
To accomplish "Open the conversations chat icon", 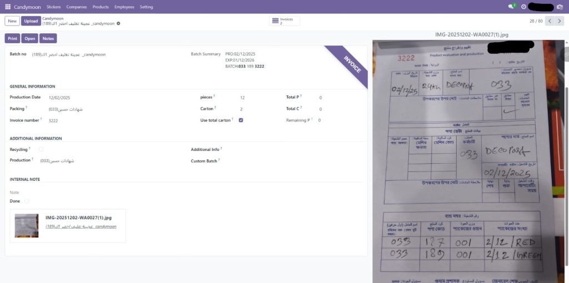I will point(511,7).
